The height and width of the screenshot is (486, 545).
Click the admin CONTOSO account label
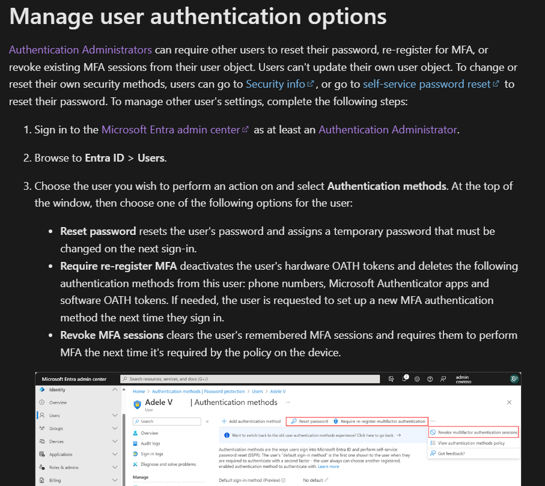[x=463, y=379]
